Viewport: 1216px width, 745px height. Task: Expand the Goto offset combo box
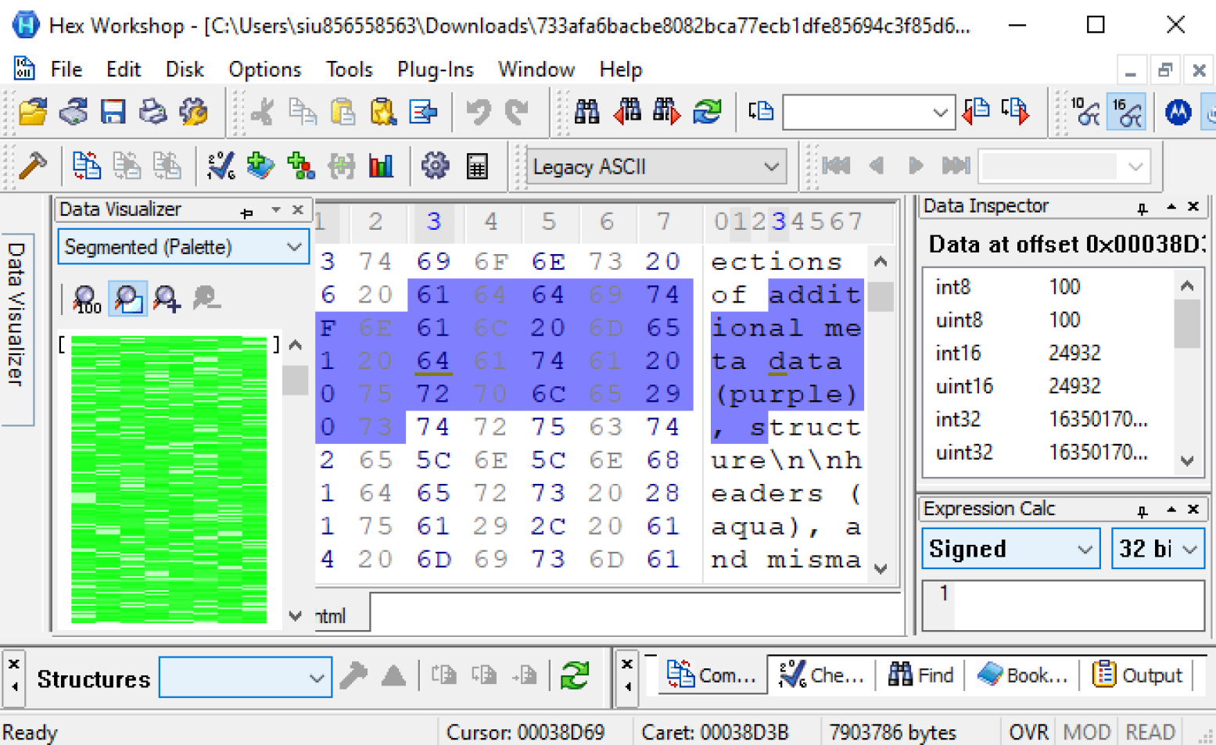(941, 113)
